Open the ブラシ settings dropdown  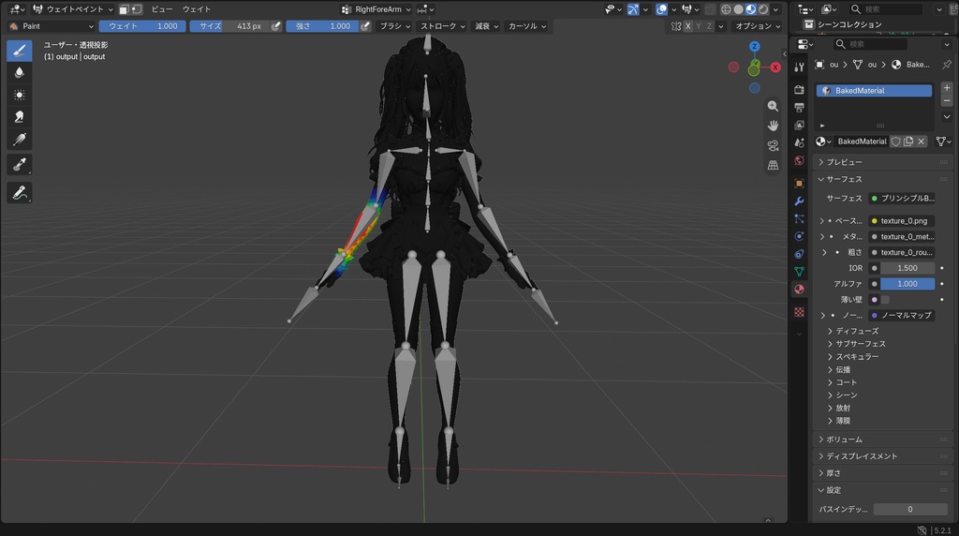coord(394,26)
